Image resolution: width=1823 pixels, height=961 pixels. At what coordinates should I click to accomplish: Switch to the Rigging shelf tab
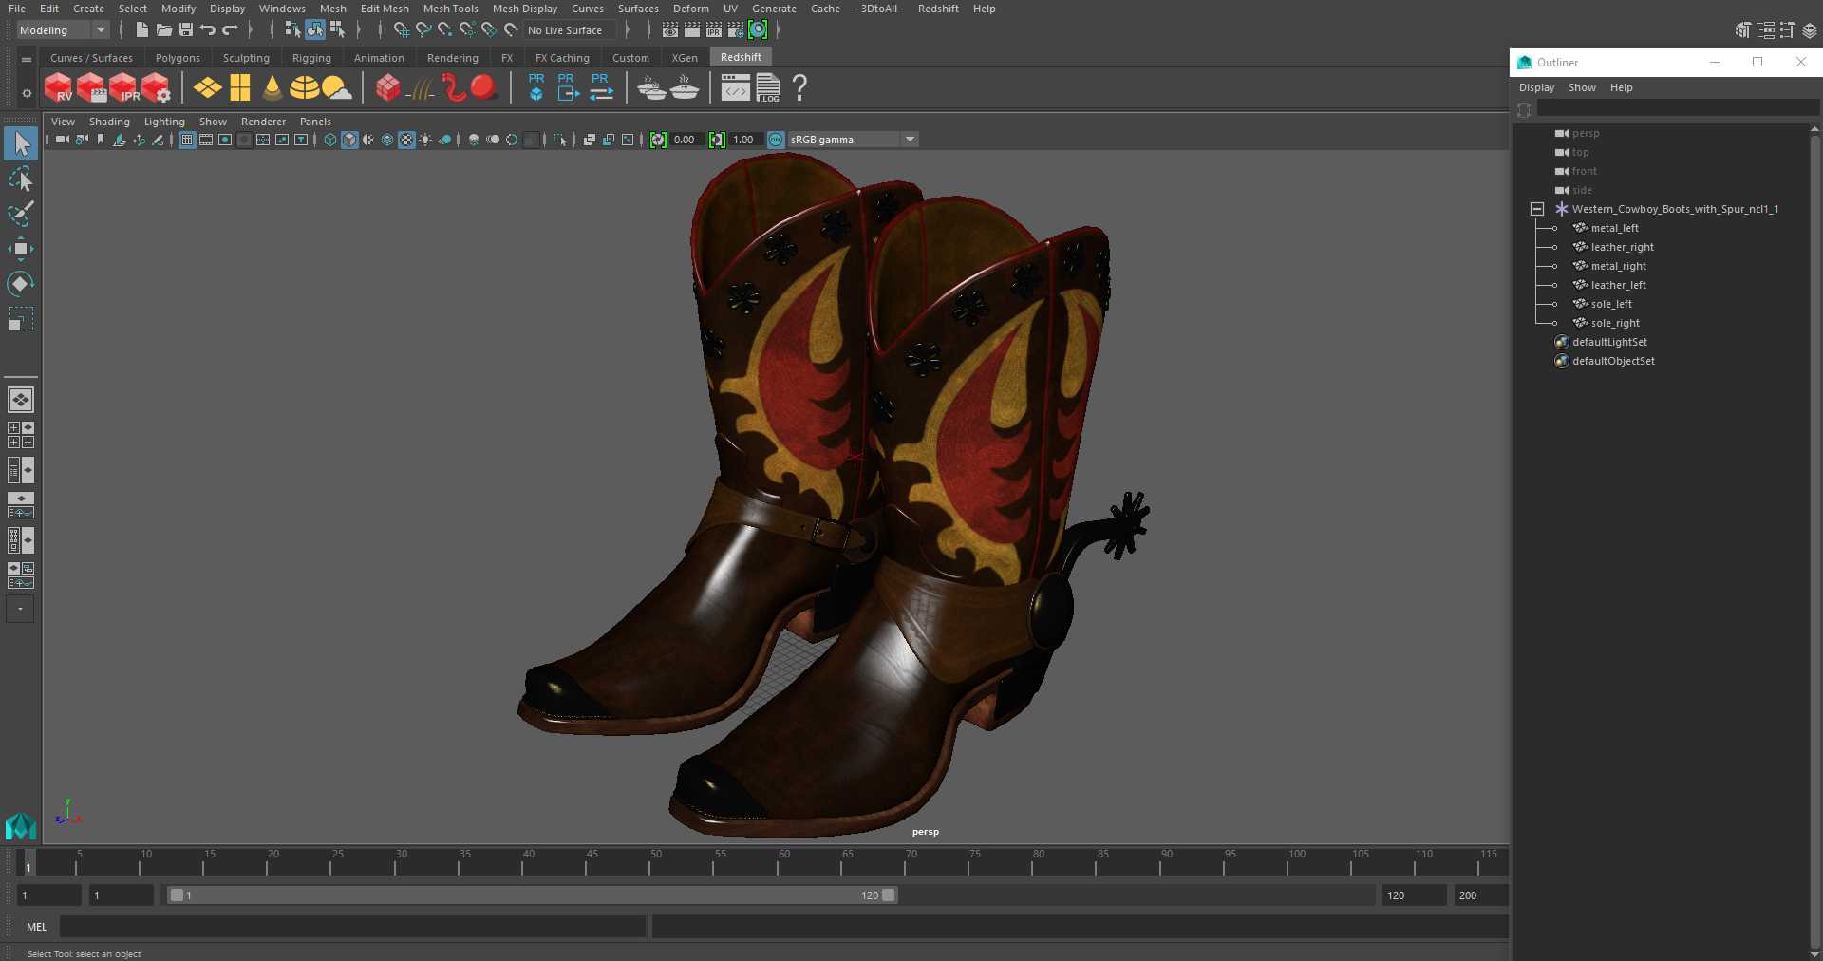(311, 58)
